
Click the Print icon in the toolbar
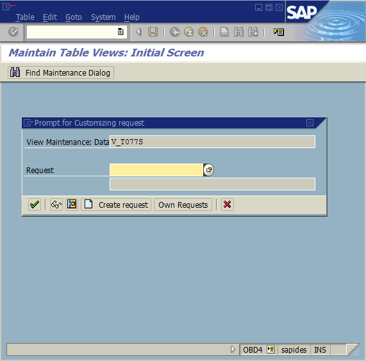(x=224, y=32)
